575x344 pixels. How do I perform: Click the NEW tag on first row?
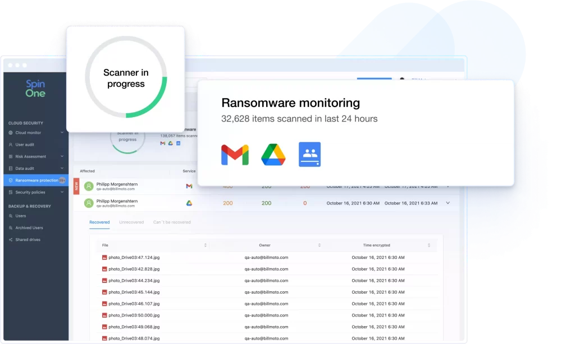point(76,186)
